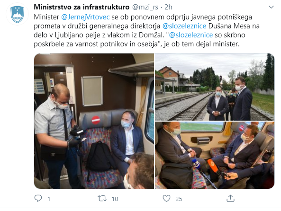
Task: Click the Ministrstvo za infrastrukturo display name
Action: (82, 7)
